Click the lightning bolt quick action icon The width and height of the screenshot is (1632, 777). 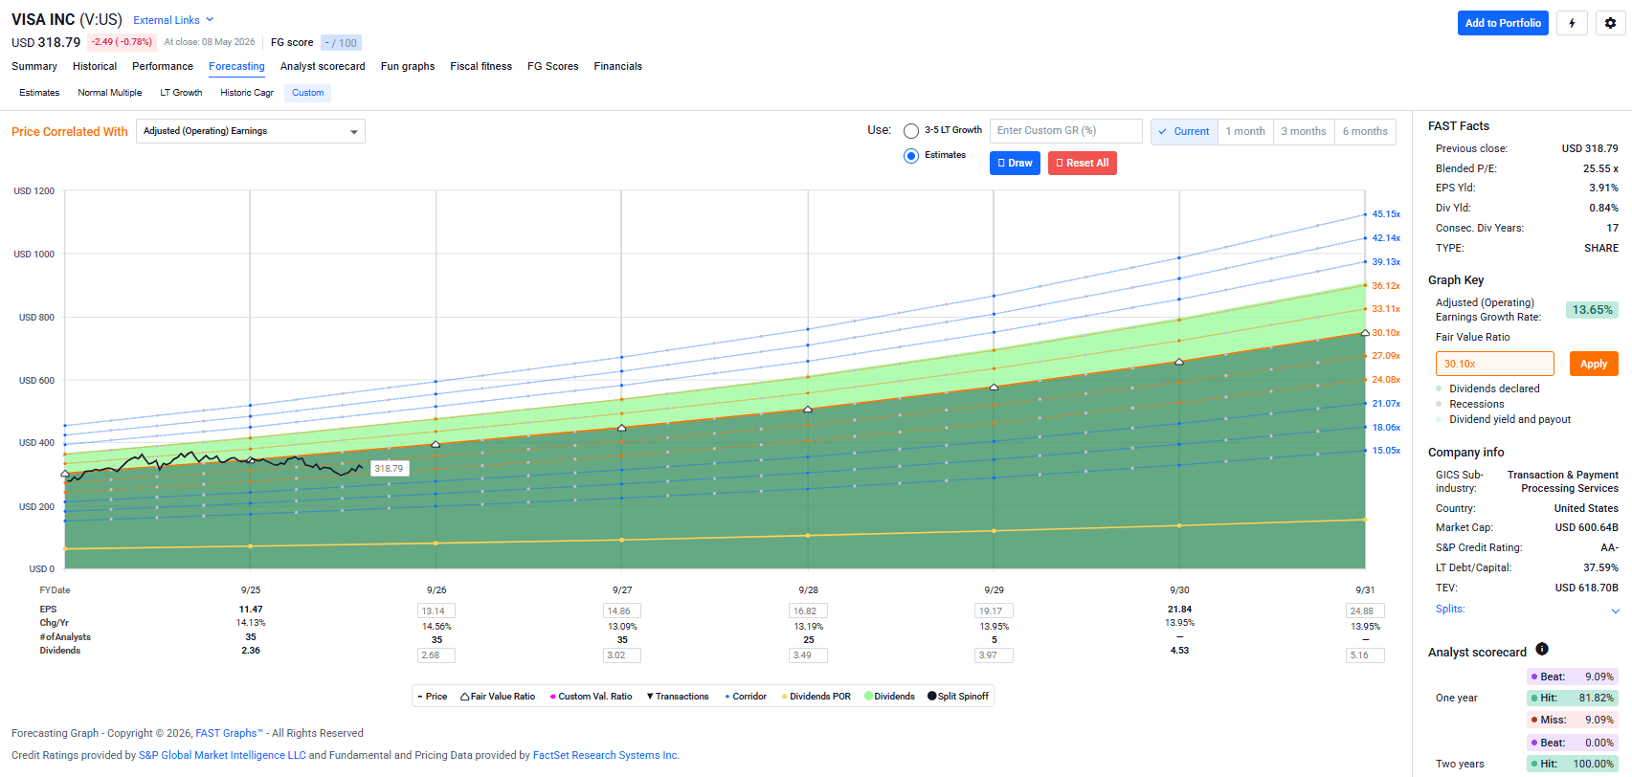coord(1572,23)
